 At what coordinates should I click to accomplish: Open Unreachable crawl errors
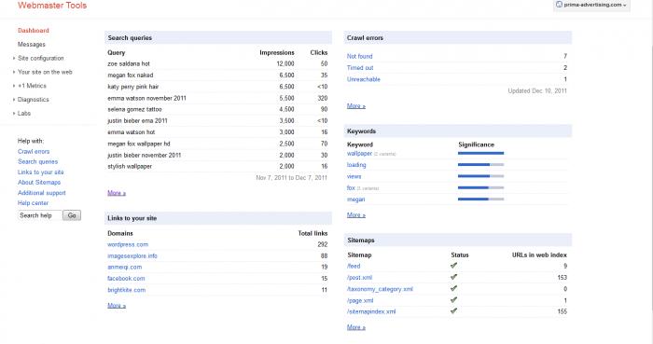[x=364, y=79]
